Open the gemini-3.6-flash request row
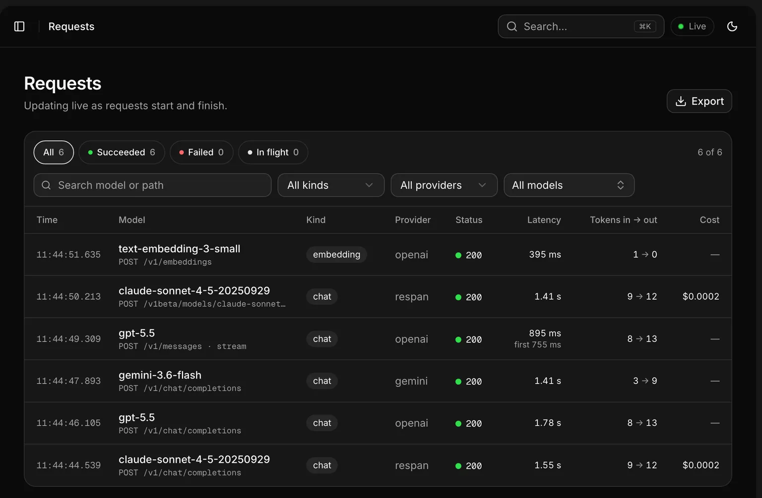Image resolution: width=762 pixels, height=498 pixels. (x=378, y=381)
